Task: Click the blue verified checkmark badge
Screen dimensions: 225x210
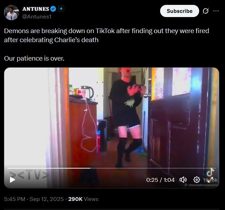Action: tap(53, 9)
